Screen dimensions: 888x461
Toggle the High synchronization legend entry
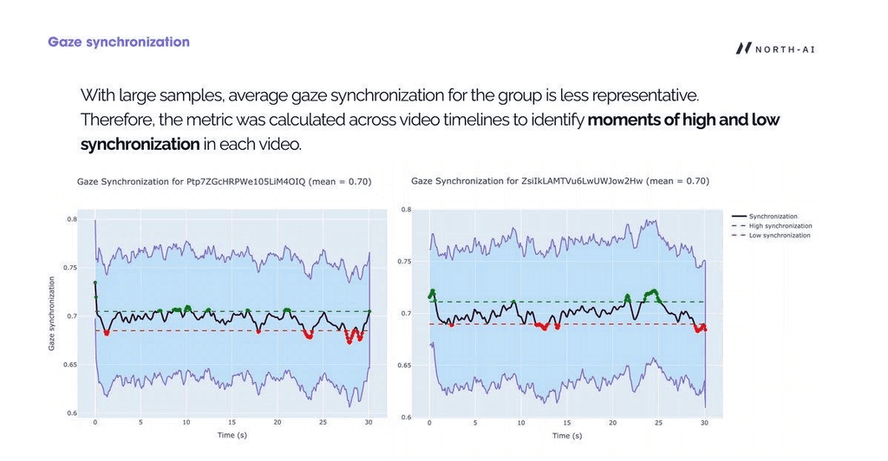coord(772,225)
